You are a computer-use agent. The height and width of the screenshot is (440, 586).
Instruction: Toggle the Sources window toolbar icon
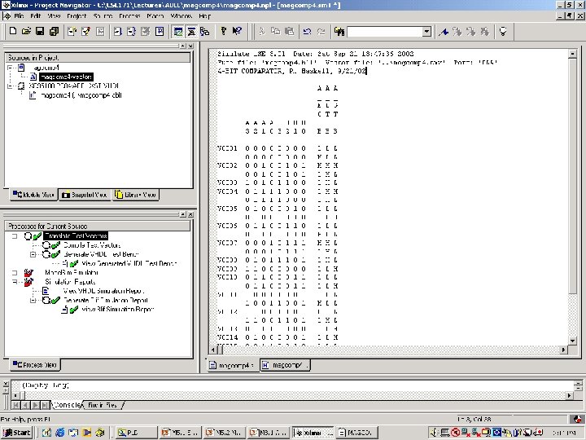pos(178,32)
